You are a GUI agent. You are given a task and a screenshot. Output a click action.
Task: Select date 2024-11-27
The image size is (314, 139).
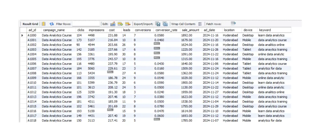pos(211,92)
